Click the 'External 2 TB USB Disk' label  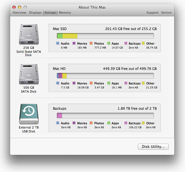pos(29,129)
